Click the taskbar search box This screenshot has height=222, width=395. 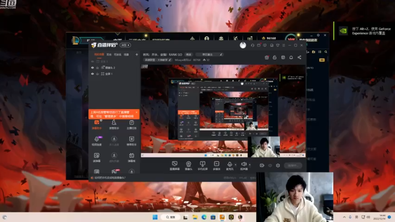(x=170, y=217)
